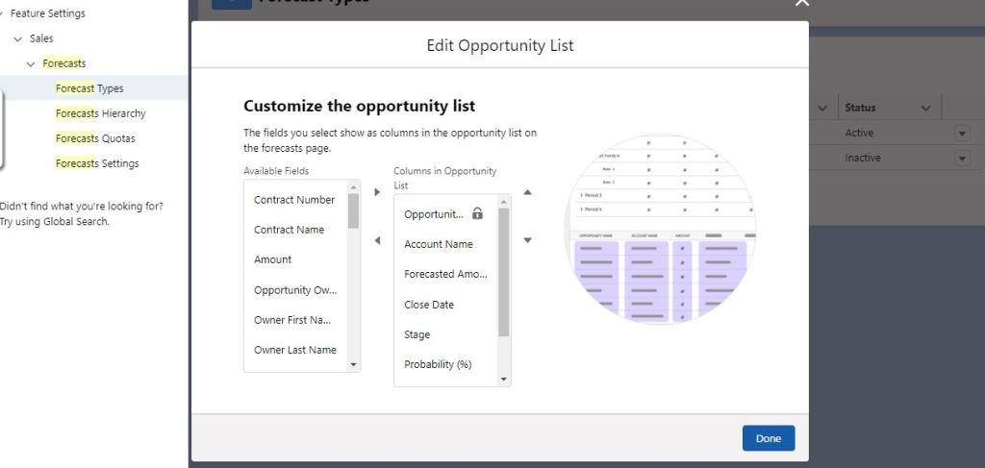Click the move-up arrow to reorder column

527,192
